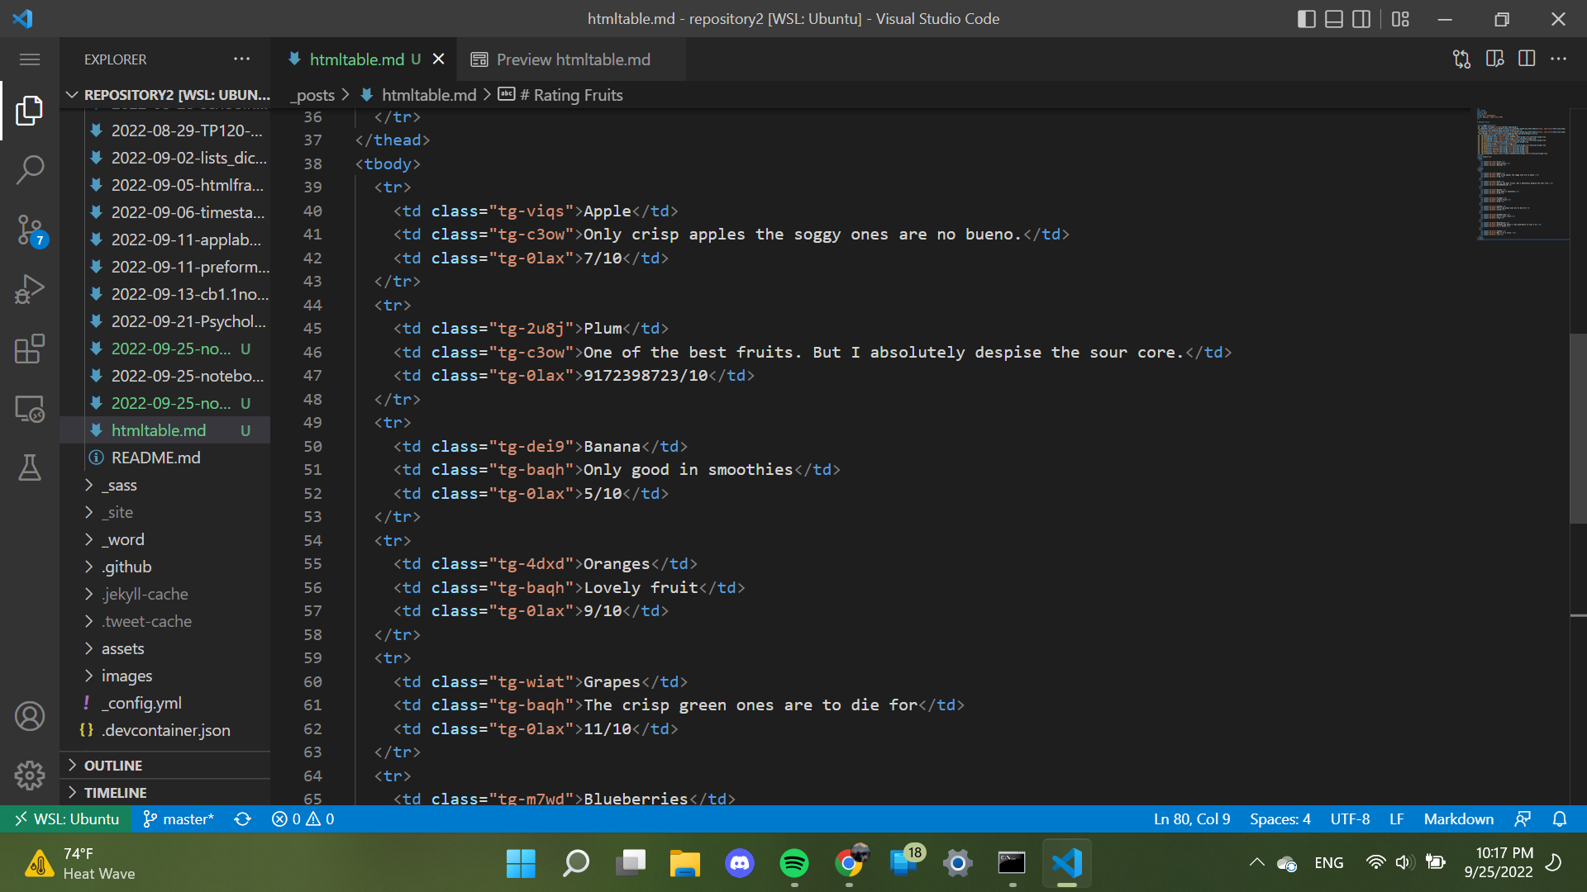Open the Search view icon
1587x892 pixels.
coord(30,169)
